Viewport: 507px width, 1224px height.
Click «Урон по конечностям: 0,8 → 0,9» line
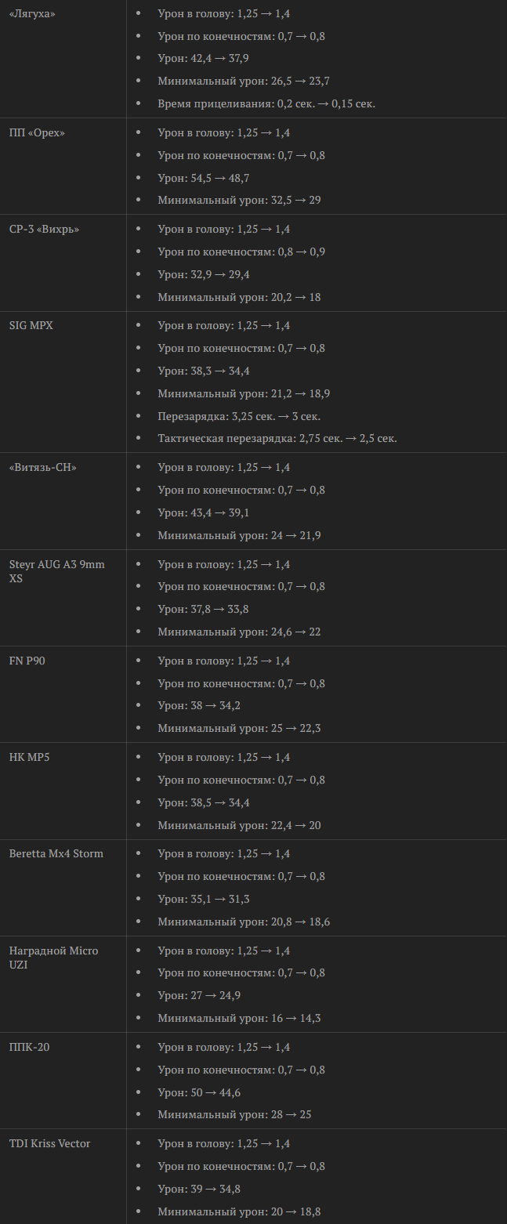coord(241,252)
